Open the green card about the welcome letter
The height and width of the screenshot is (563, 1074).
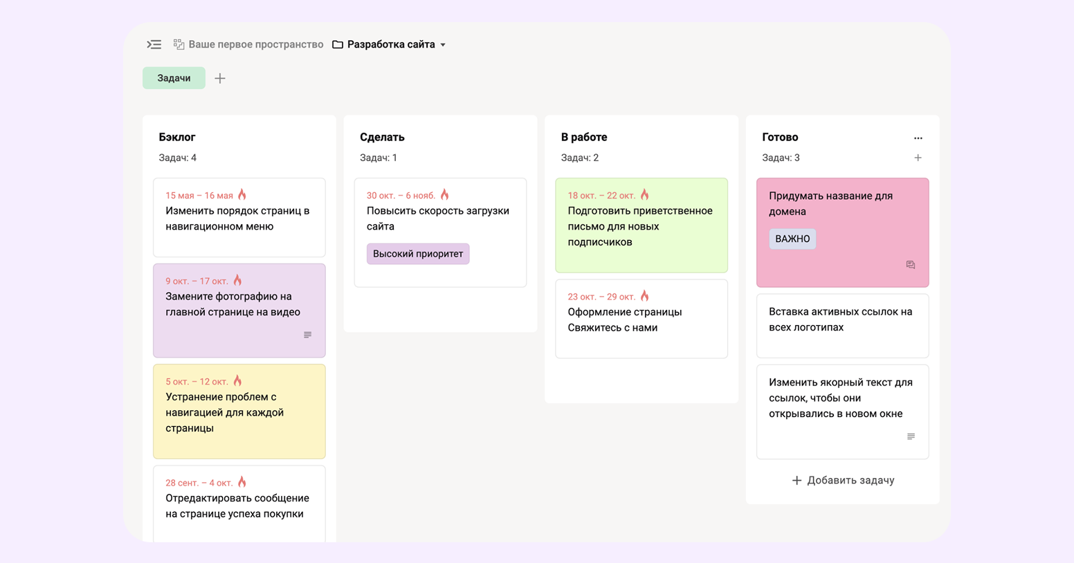(641, 226)
